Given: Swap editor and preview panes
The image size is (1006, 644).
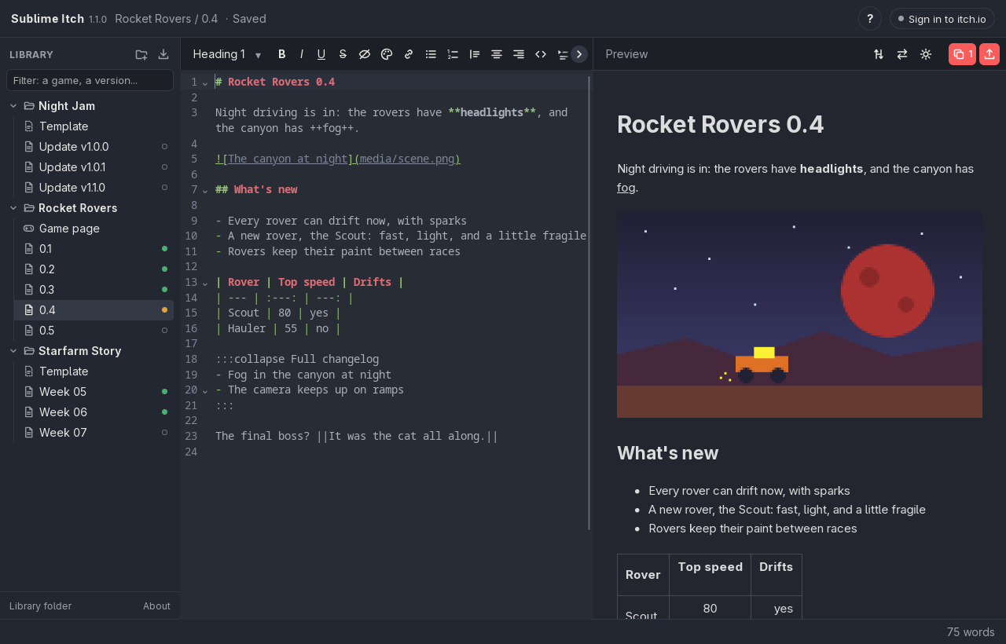Looking at the screenshot, I should 902,54.
